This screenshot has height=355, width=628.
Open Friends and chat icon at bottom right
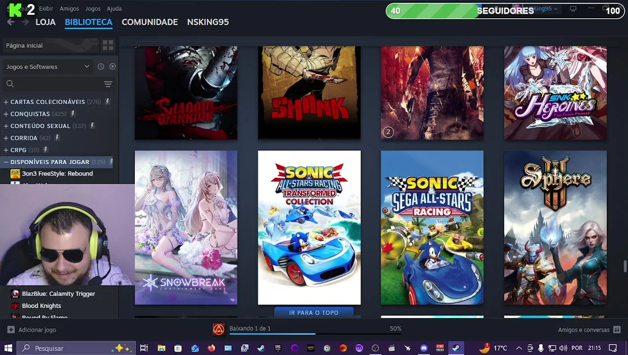click(617, 329)
